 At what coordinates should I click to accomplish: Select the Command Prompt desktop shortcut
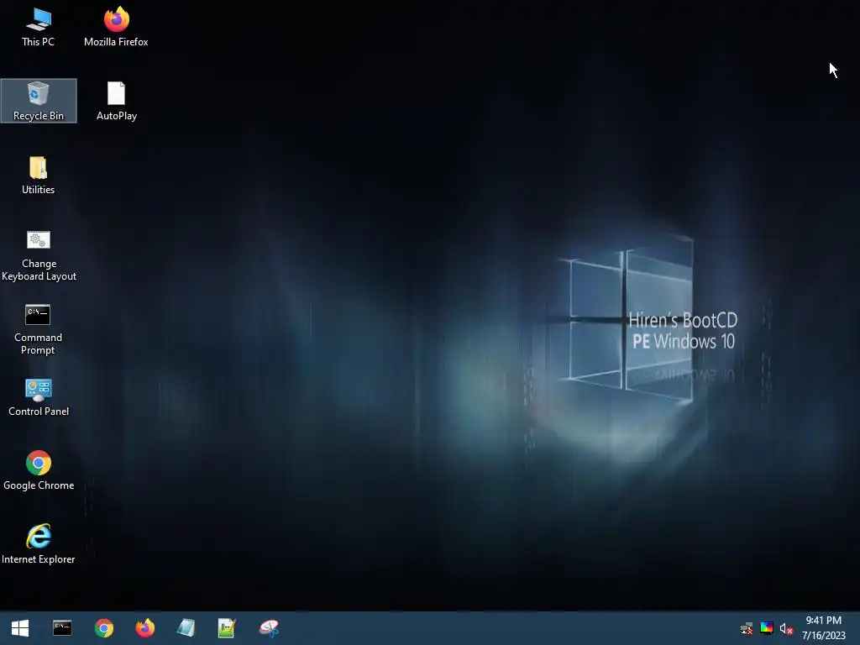point(39,329)
